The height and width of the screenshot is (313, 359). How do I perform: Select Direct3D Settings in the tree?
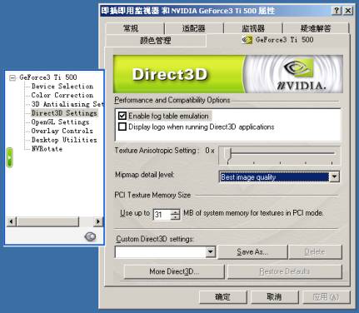[64, 113]
